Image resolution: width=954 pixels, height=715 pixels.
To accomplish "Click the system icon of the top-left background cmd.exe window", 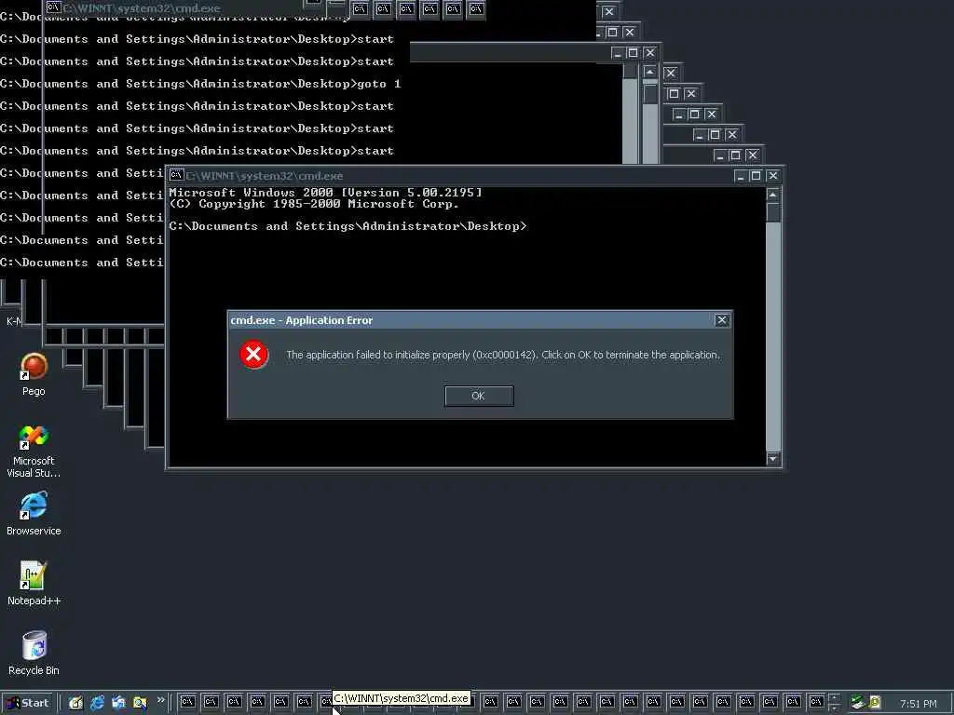I will 53,7.
